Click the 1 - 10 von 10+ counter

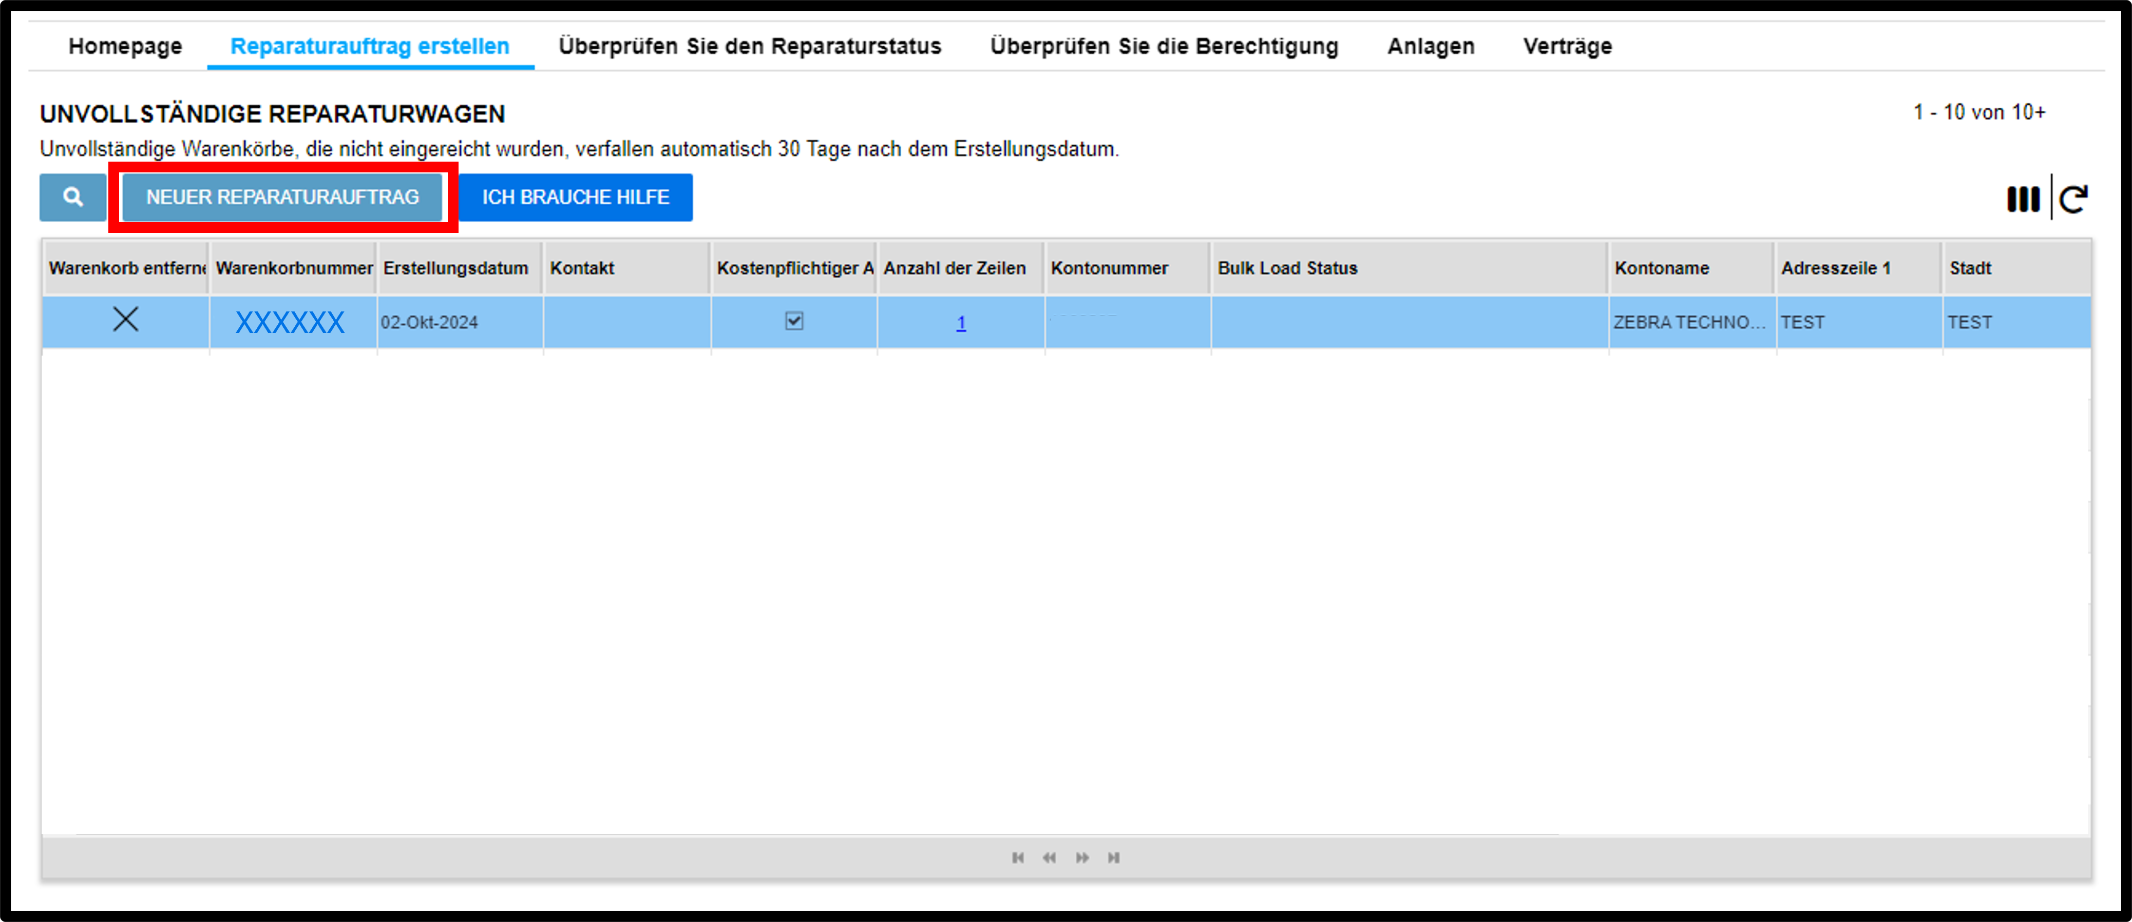(1979, 112)
